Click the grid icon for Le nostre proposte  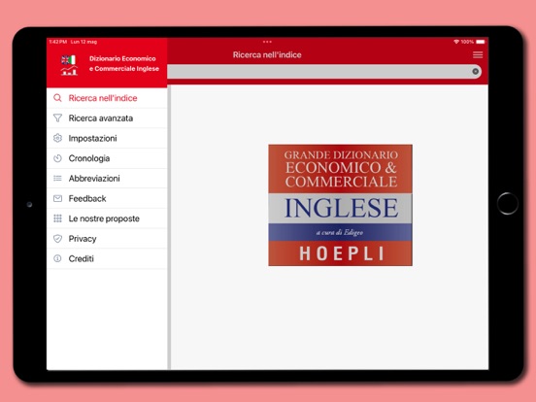(57, 218)
